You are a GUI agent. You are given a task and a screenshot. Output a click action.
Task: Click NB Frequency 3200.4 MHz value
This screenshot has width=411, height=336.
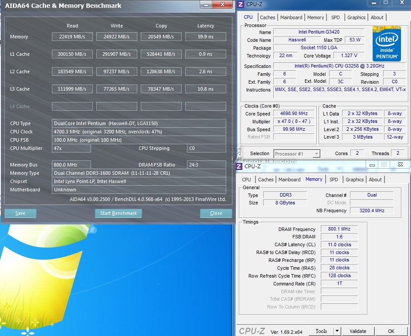pos(372,210)
